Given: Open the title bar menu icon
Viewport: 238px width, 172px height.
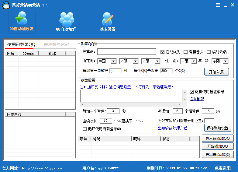Looking at the screenshot, I should coord(218,5).
